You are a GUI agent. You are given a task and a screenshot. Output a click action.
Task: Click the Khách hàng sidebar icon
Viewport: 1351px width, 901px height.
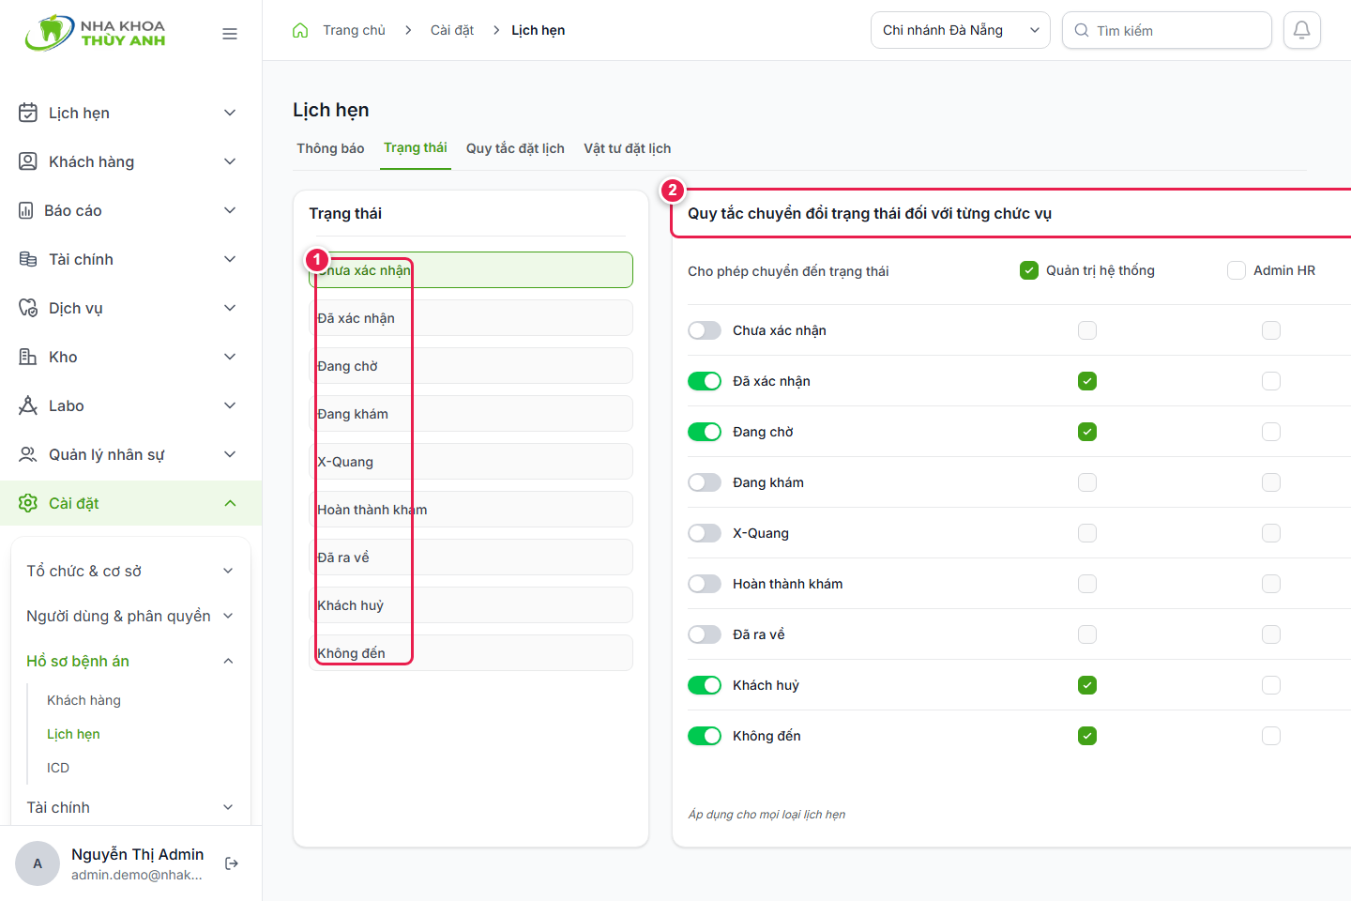coord(28,161)
